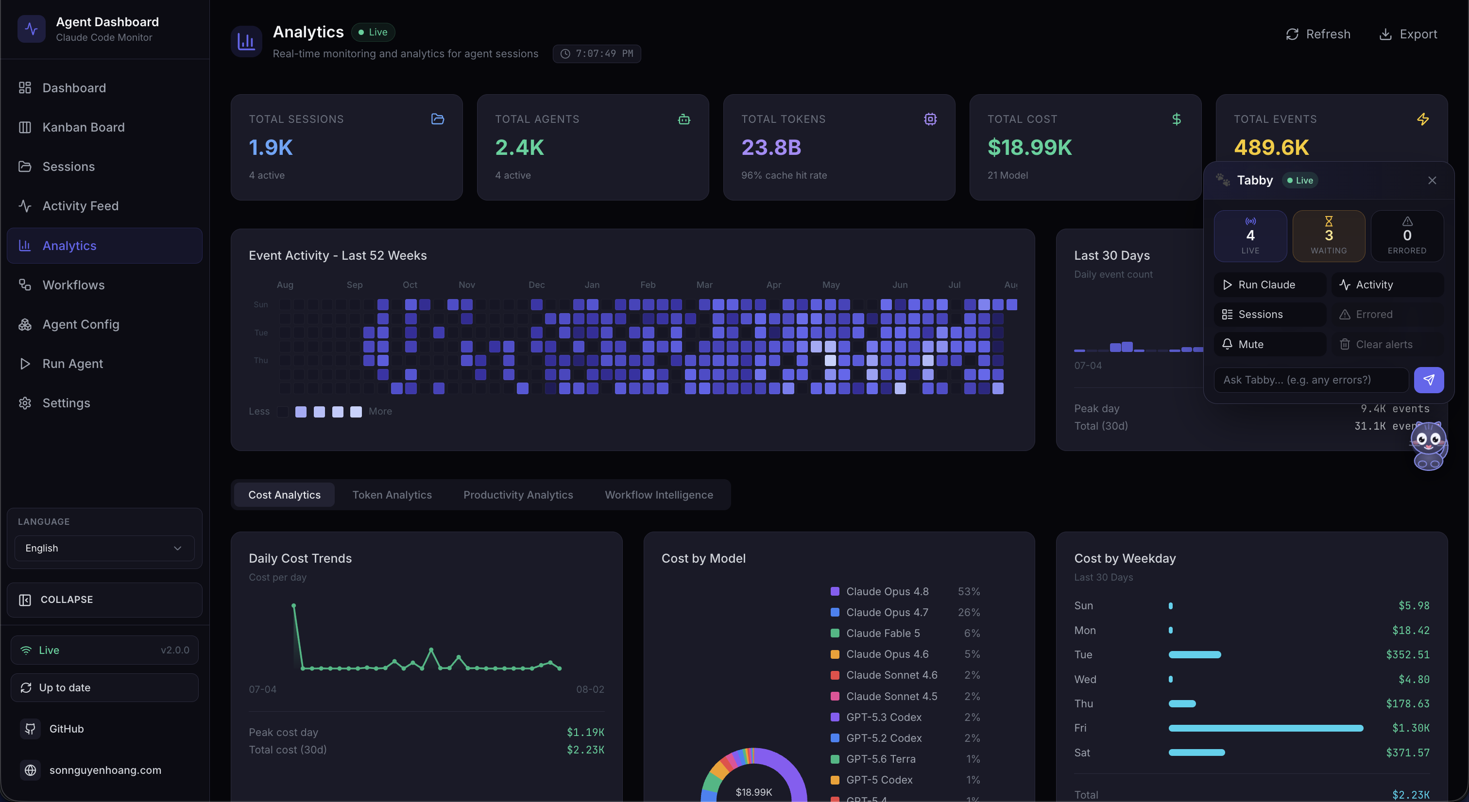Click the Claude Opus 4.8 legend swatch
This screenshot has height=802, width=1469.
(x=835, y=592)
